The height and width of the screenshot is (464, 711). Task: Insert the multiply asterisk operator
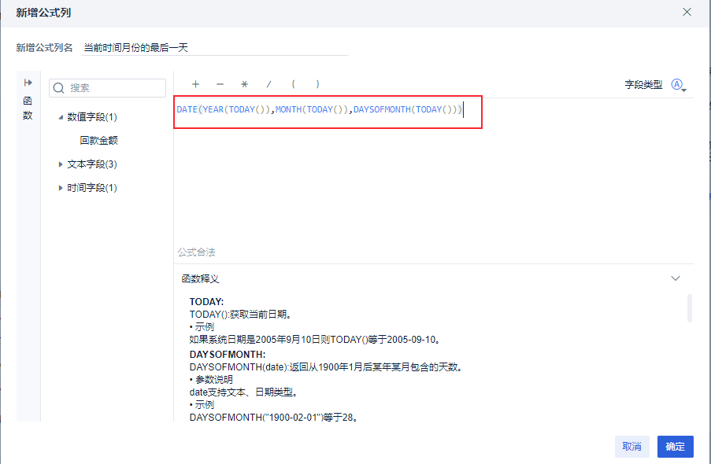[244, 84]
